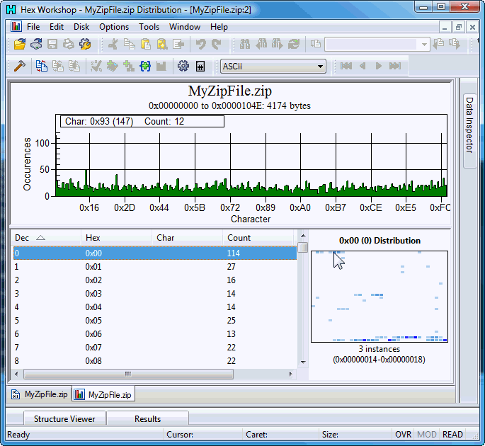Expand the address combo box arrow
The height and width of the screenshot is (446, 485).
(424, 45)
